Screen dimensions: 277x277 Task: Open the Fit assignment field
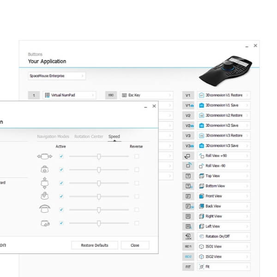(224, 267)
